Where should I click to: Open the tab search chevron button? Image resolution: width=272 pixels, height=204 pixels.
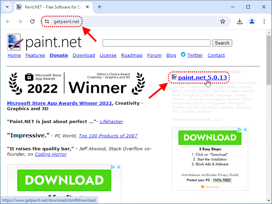pos(7,7)
